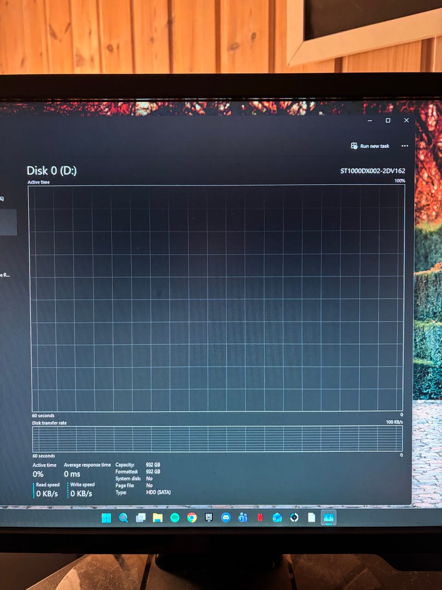This screenshot has width=442, height=590.
Task: Click the Page file No value
Action: (x=149, y=485)
